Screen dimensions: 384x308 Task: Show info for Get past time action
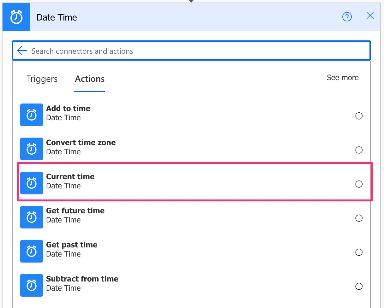[359, 252]
